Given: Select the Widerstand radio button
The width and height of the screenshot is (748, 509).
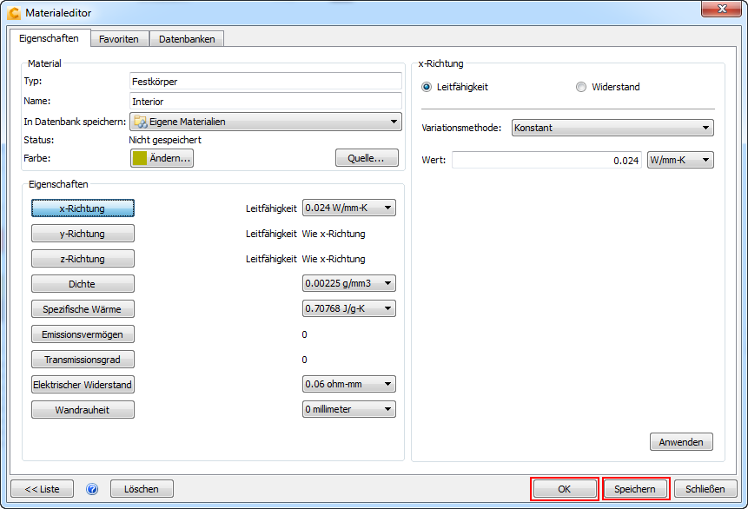Looking at the screenshot, I should pyautogui.click(x=580, y=87).
